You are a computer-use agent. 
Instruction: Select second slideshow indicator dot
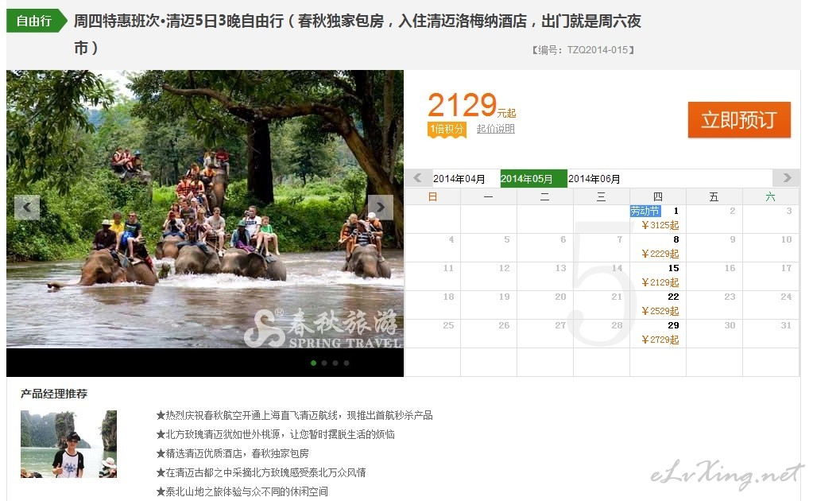click(325, 363)
